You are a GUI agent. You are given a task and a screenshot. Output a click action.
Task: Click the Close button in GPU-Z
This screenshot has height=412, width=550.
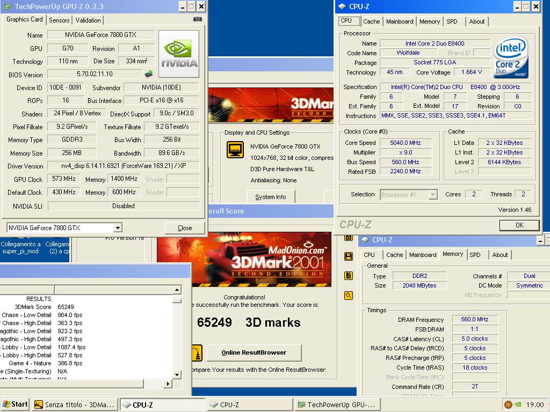coord(185,227)
